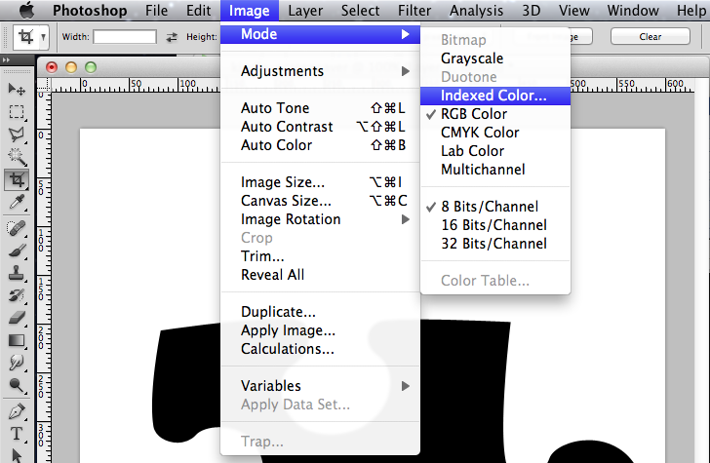This screenshot has width=710, height=463.
Task: Open the Filter menu
Action: [x=414, y=10]
